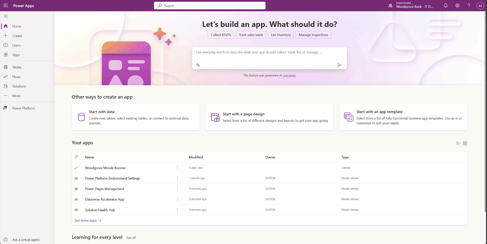Switch Your apps to grid view
Screen dimensions: 487x244
click(x=465, y=143)
